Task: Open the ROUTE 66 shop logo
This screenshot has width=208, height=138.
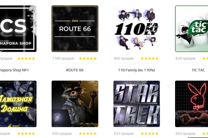Action: tap(75, 29)
